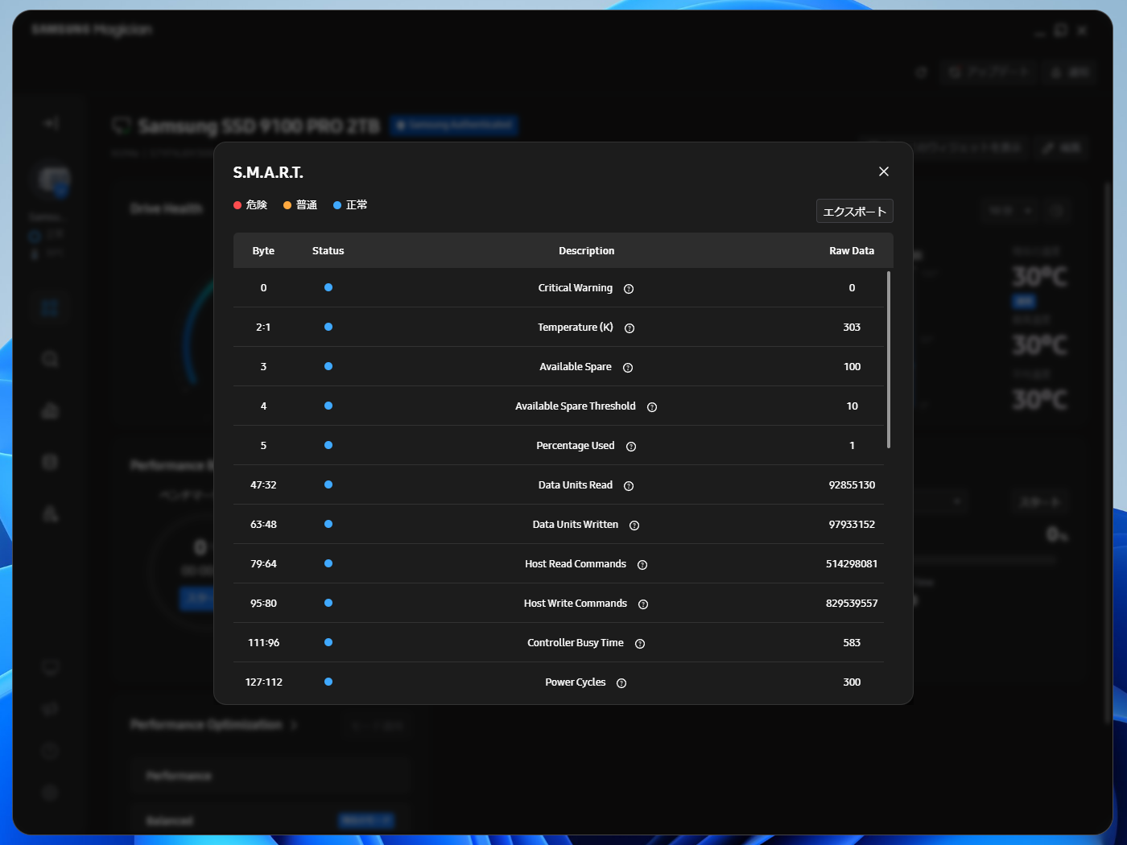Open info icon for Power Cycles

621,683
